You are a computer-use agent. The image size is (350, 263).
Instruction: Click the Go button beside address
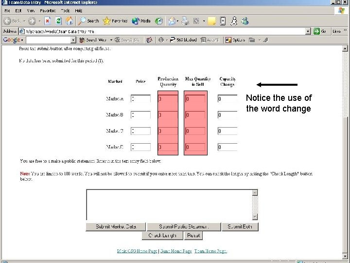(x=320, y=31)
